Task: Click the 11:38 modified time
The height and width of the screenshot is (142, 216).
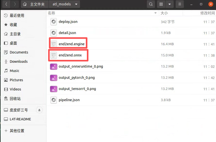Action: click(x=209, y=55)
